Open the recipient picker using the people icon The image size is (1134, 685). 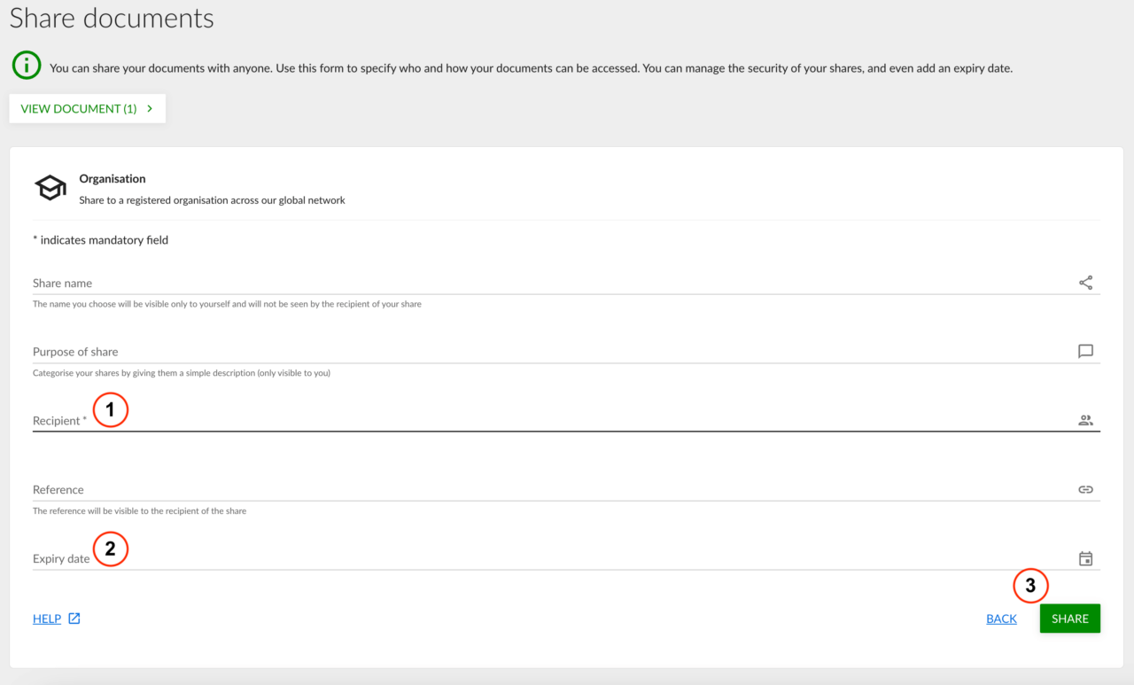click(x=1085, y=419)
